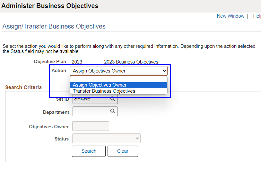Pick the blank option in Action list
Viewport: 261px width, 170px height.
118,79
